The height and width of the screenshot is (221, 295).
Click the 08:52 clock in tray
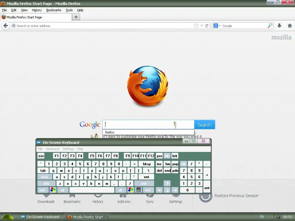288,217
